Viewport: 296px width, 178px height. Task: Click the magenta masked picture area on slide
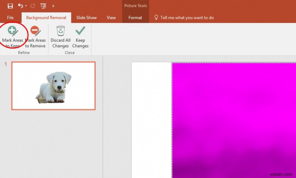pyautogui.click(x=234, y=120)
